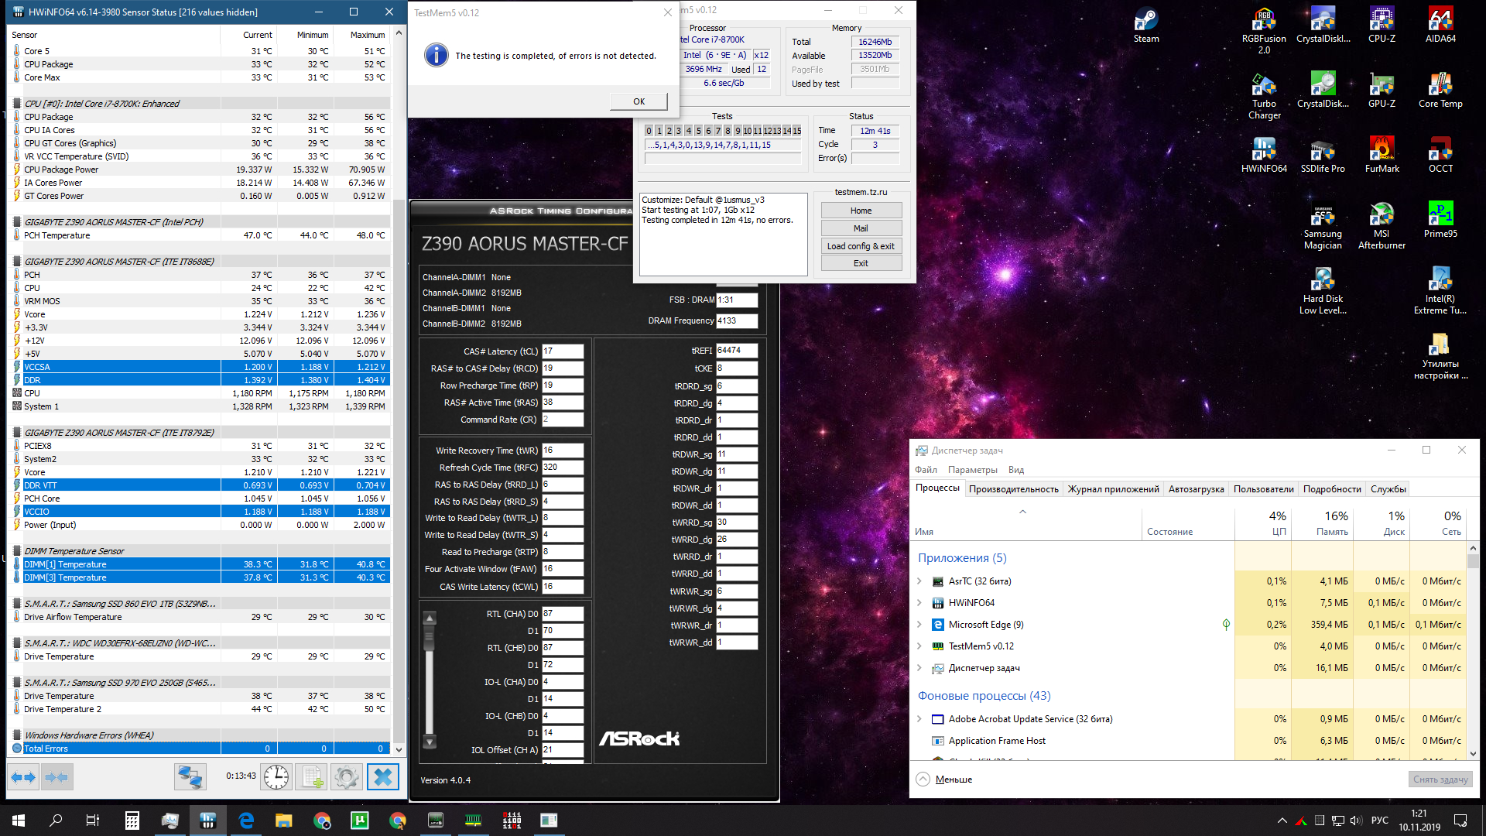Click the CAS# Latency (tCL) value field
The width and height of the screenshot is (1486, 836).
click(x=562, y=351)
